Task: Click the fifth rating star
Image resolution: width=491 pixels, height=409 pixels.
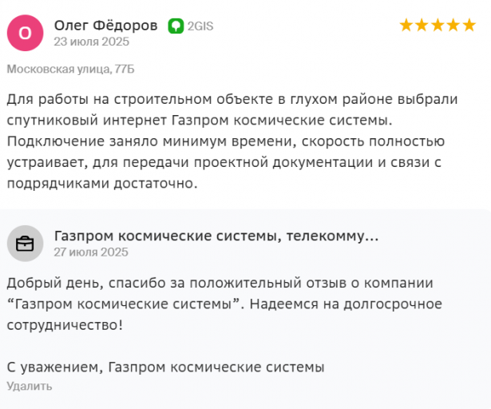Action: point(469,25)
